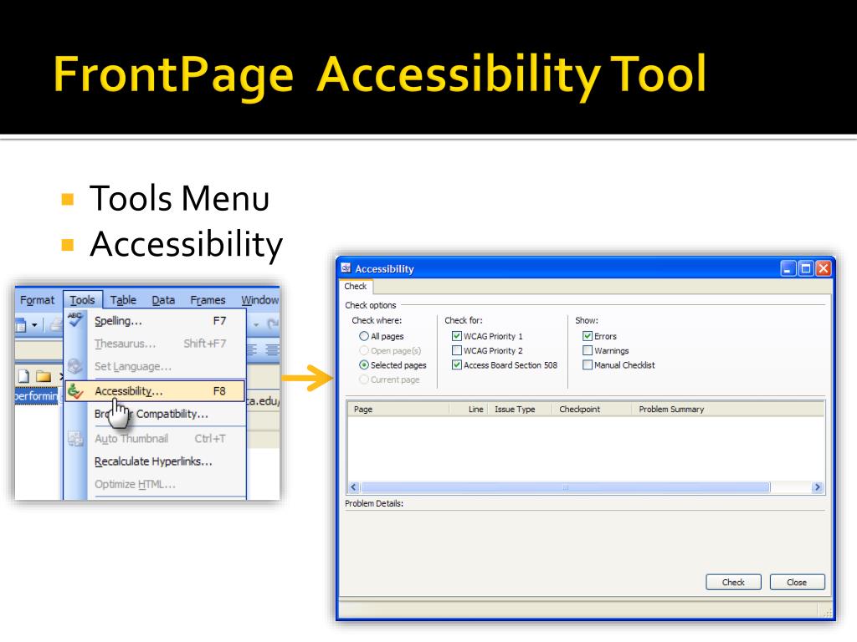This screenshot has width=857, height=642.
Task: Choose Thesaurus menu entry
Action: coord(155,344)
